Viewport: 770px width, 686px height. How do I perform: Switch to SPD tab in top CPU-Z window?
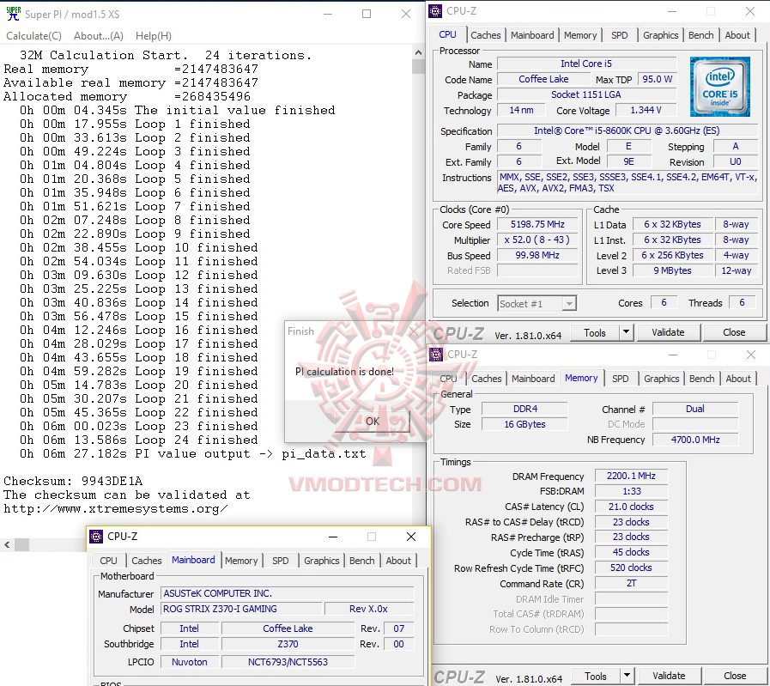[619, 35]
